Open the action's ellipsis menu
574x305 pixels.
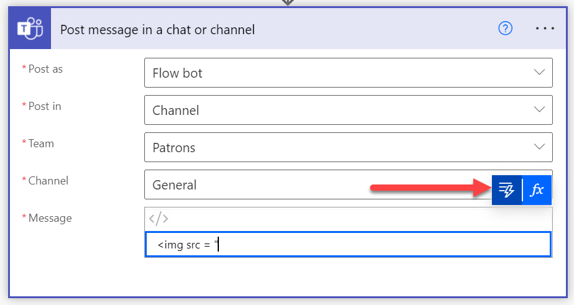coord(544,29)
